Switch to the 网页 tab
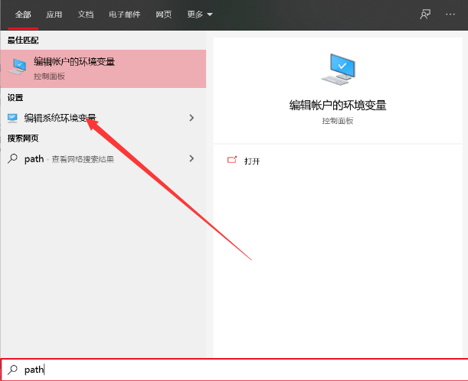The height and width of the screenshot is (381, 468). pyautogui.click(x=164, y=15)
